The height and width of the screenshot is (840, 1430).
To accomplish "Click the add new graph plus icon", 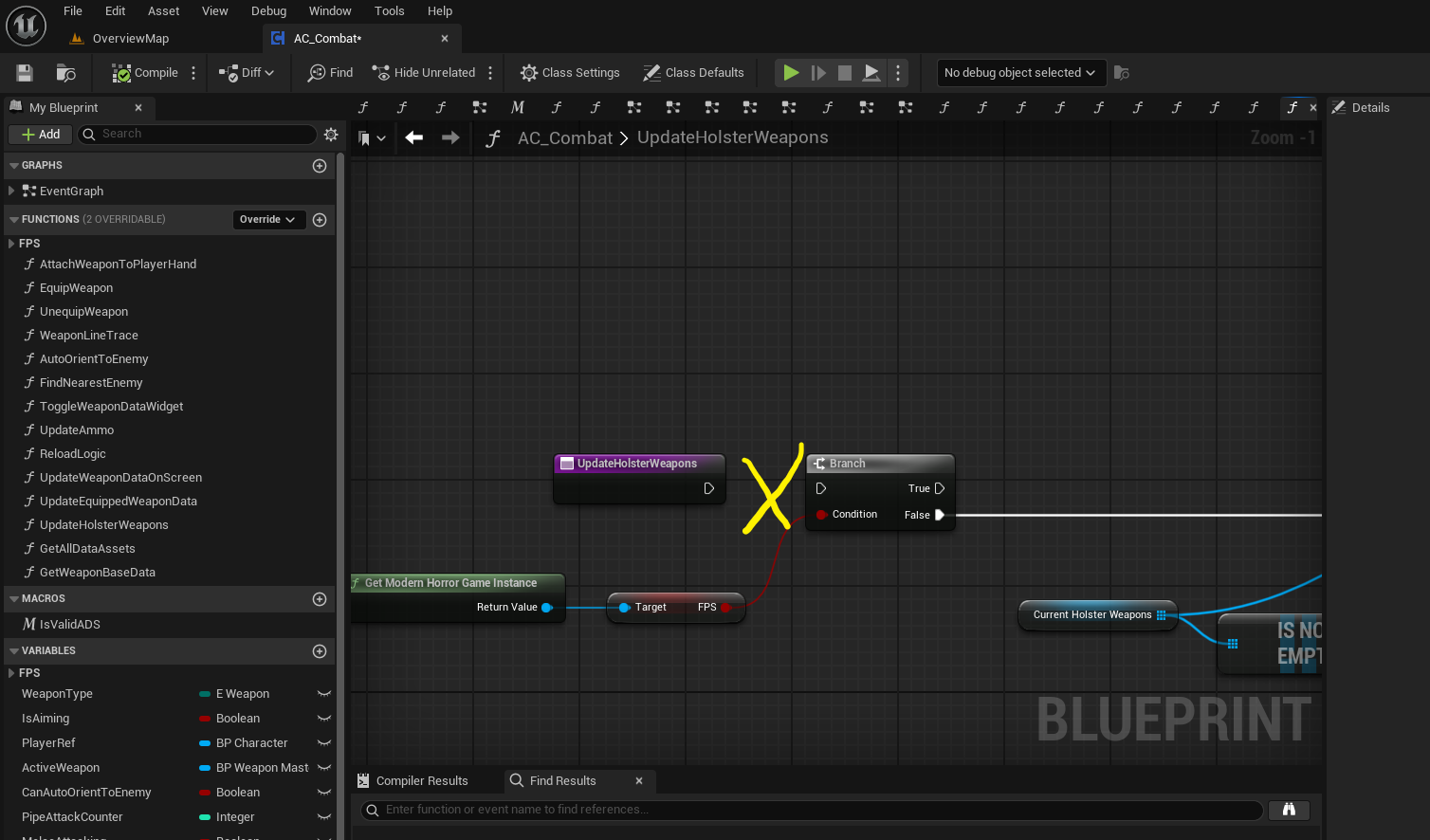I will point(320,166).
